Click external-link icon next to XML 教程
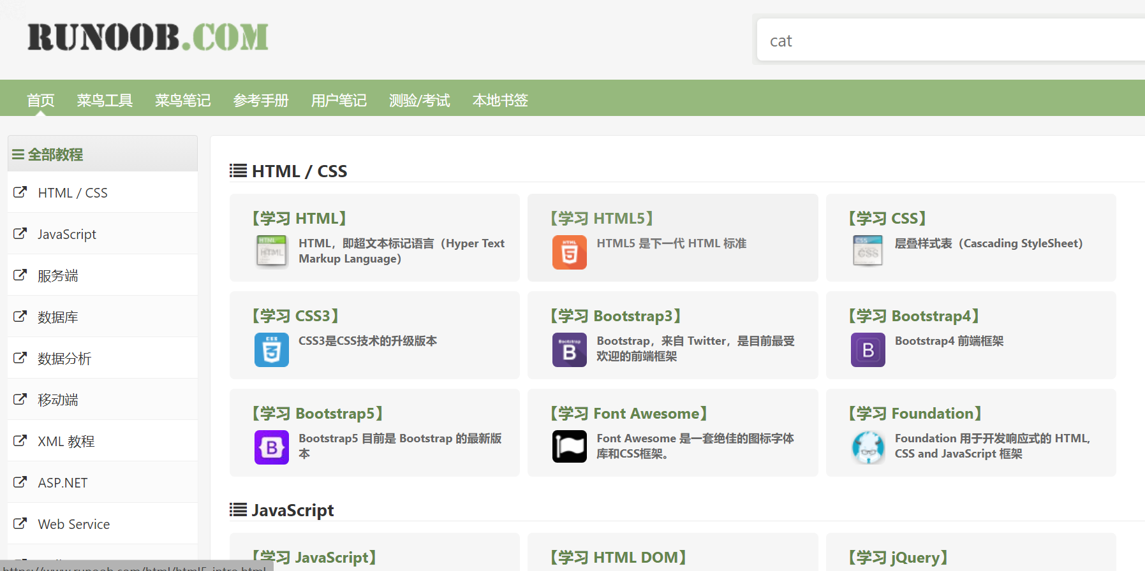 click(20, 440)
